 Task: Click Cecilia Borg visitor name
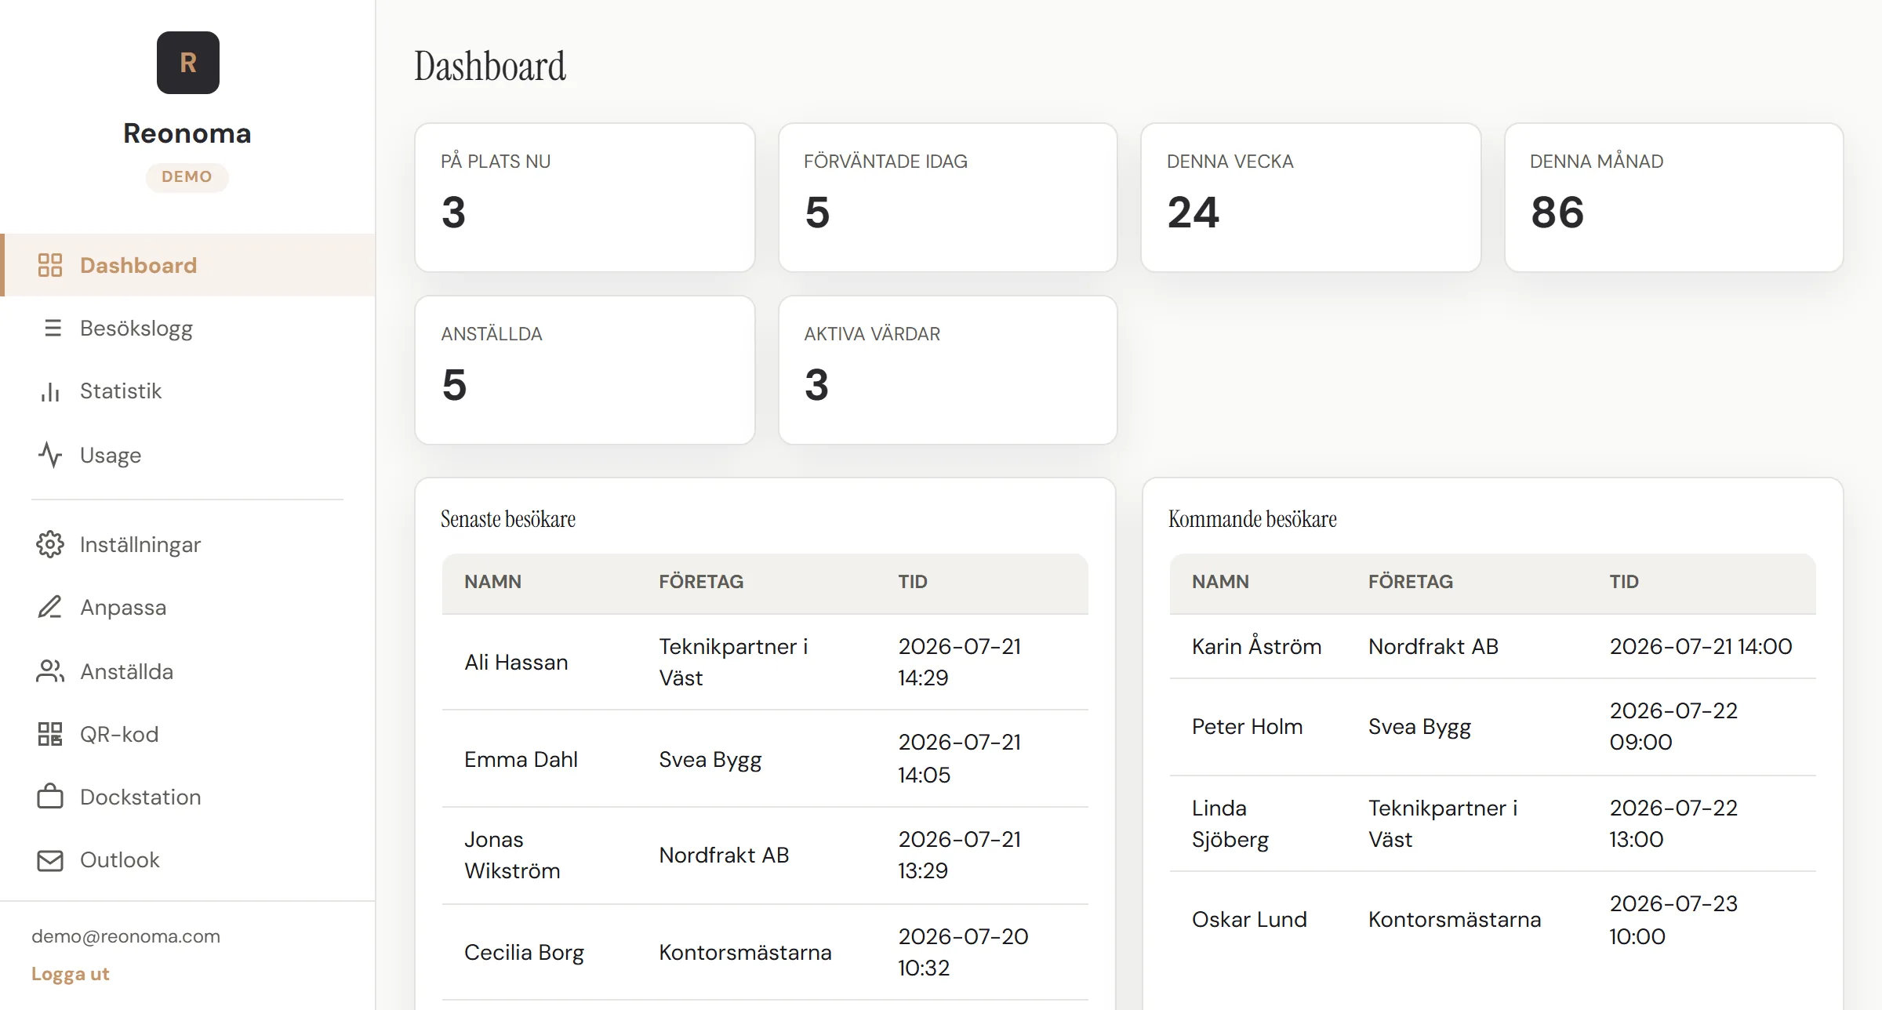click(524, 953)
